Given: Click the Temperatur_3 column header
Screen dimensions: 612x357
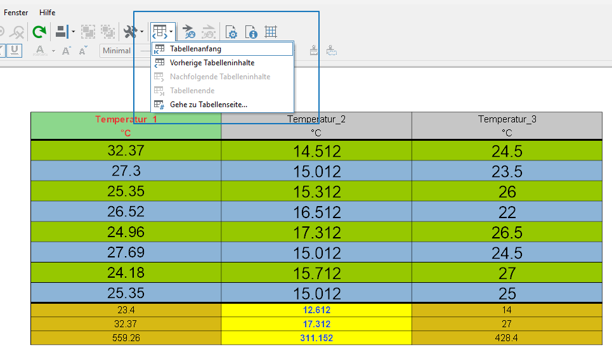Looking at the screenshot, I should click(507, 126).
